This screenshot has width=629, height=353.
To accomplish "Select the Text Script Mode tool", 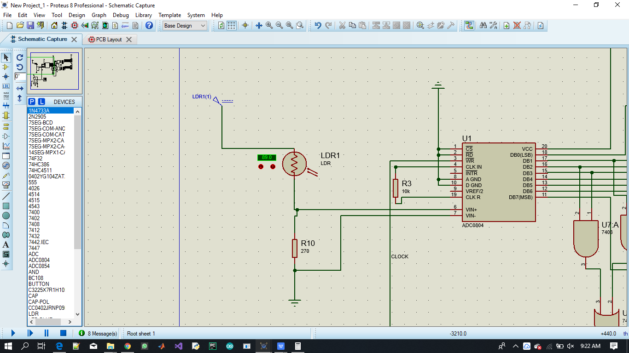I will [x=6, y=96].
